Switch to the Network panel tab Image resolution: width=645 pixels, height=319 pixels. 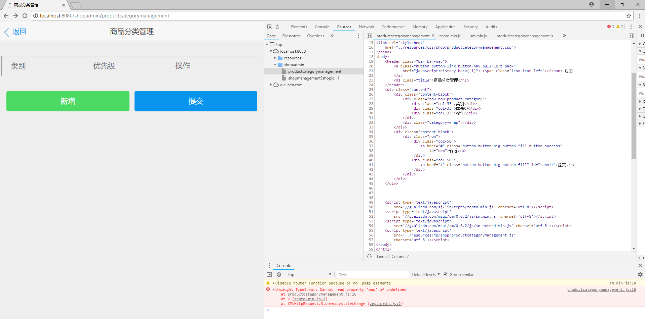pos(366,27)
